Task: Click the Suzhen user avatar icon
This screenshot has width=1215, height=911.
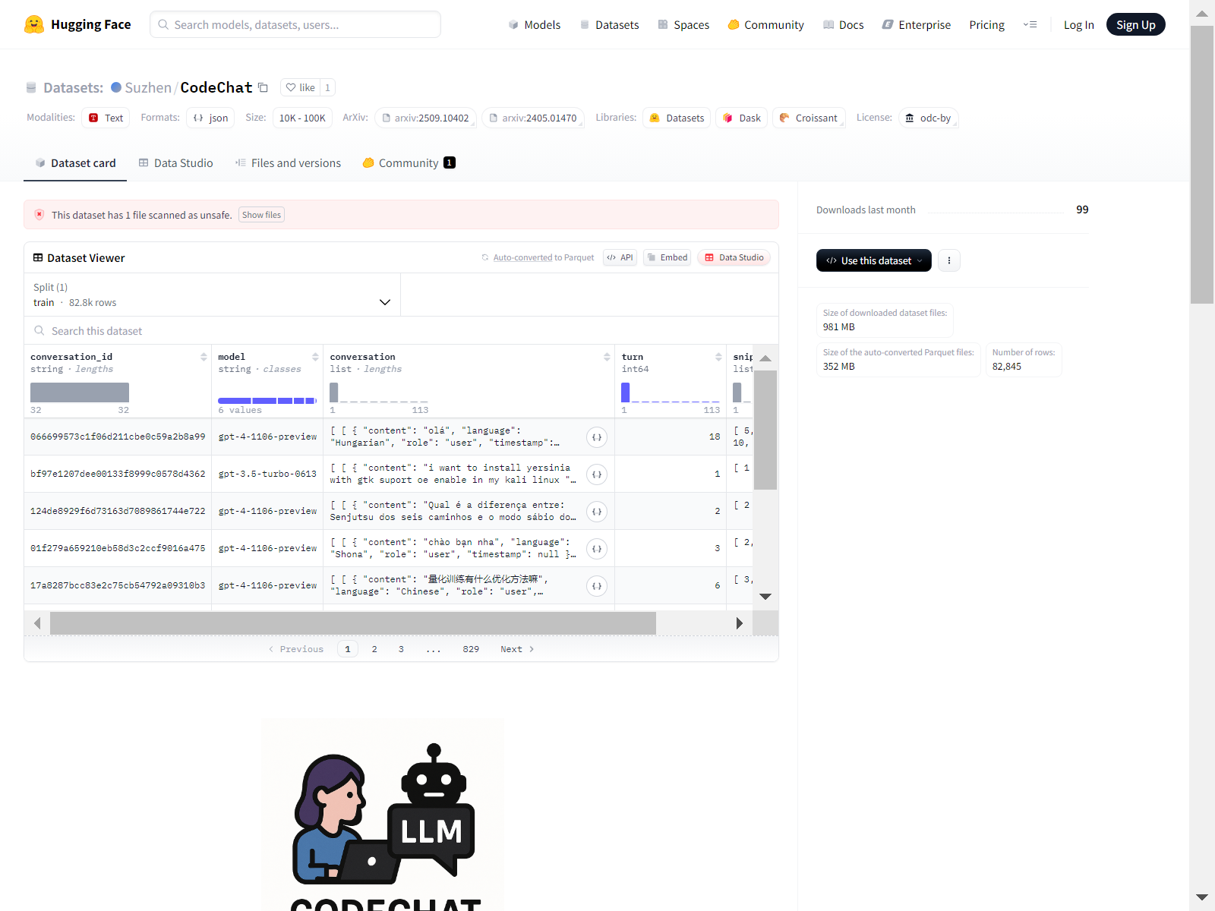Action: (x=116, y=87)
